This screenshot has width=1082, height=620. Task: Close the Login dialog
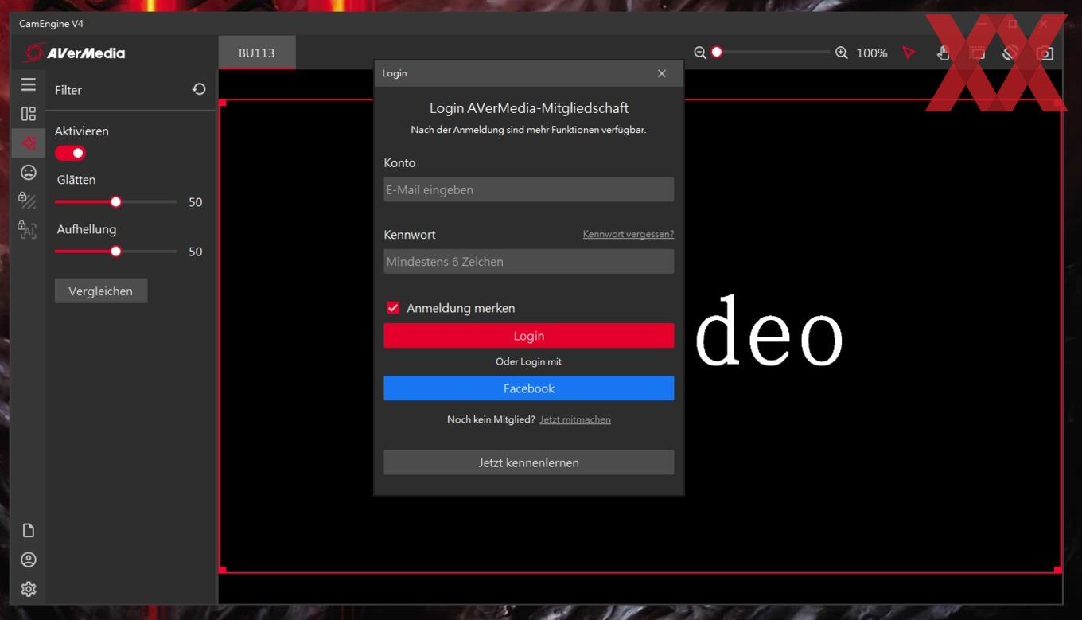point(662,73)
